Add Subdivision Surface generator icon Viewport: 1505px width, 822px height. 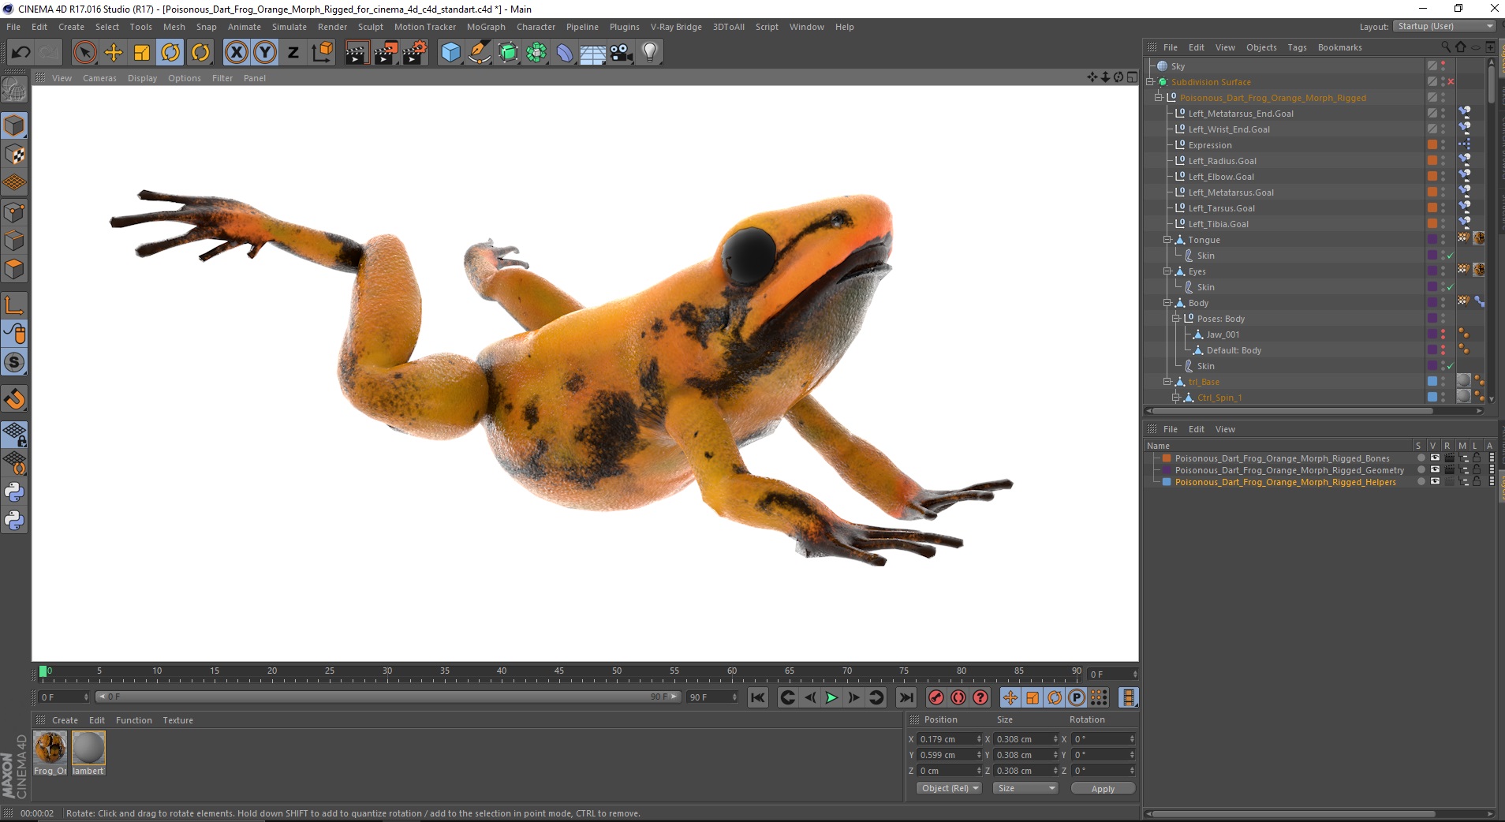click(508, 53)
